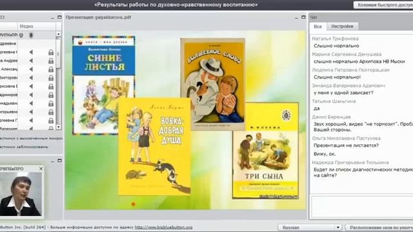Click the 'Чат' panel title
The width and height of the screenshot is (413, 232).
tap(314, 17)
